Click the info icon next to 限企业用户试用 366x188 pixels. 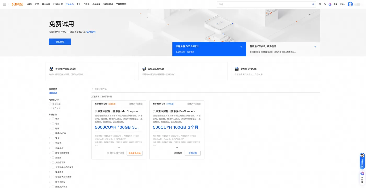click(x=108, y=153)
